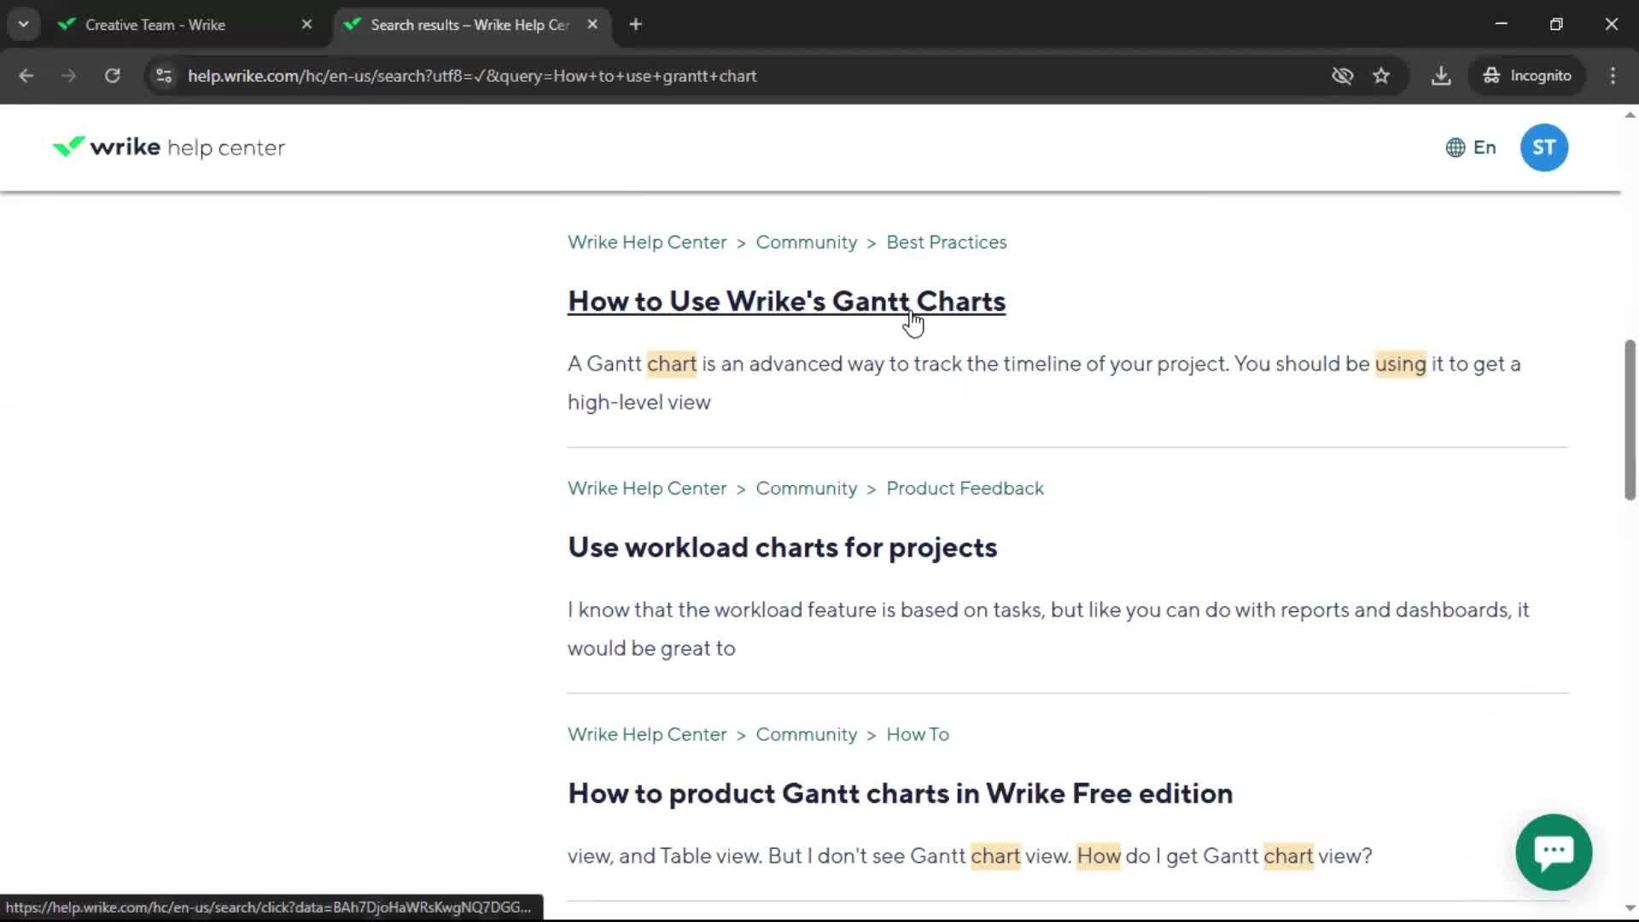1639x922 pixels.
Task: Click Community breadcrumb above Free edition result
Action: [x=806, y=734]
